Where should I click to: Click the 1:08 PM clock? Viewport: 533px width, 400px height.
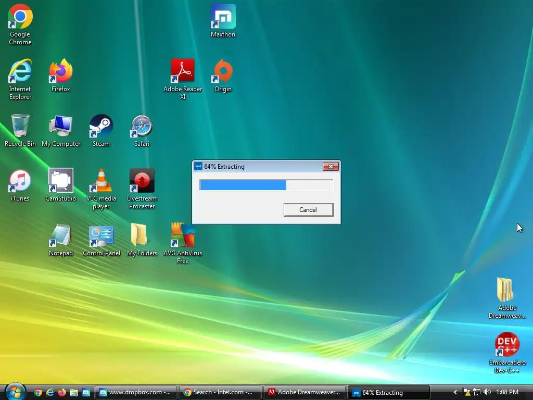coord(507,392)
